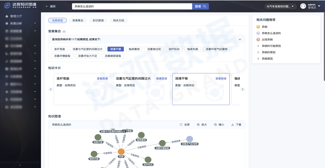The image size is (325, 168).
Task: Select the 轴承磨损 answer tag
Action: (x=134, y=49)
